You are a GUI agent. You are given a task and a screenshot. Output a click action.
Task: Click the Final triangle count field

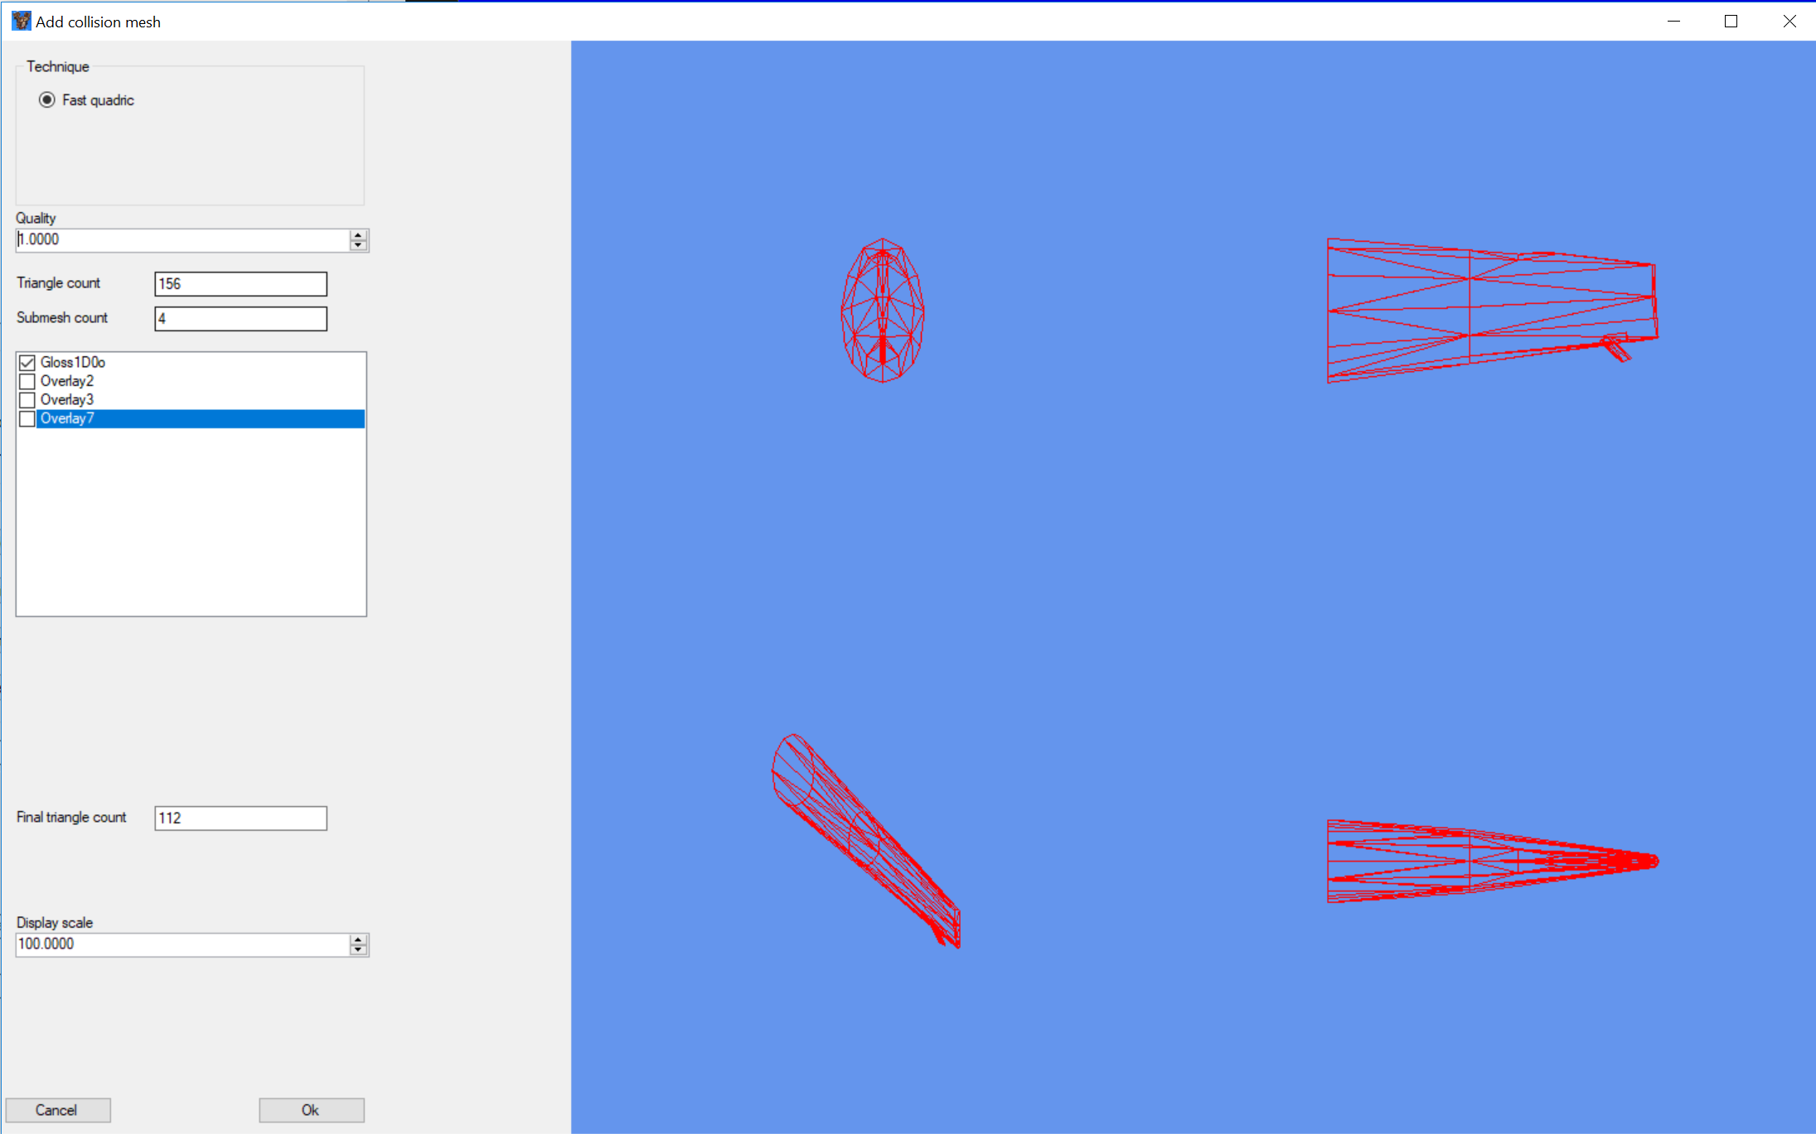pyautogui.click(x=240, y=818)
